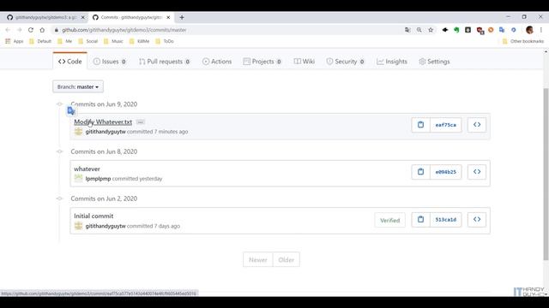Open new browser tab with plus
This screenshot has height=308, width=549.
(x=182, y=17)
